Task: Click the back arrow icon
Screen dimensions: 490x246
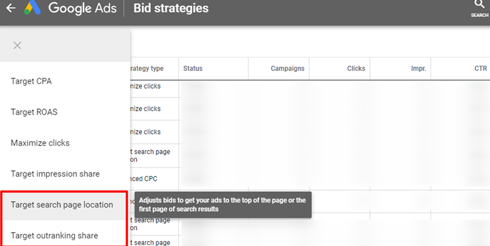Action: [11, 9]
